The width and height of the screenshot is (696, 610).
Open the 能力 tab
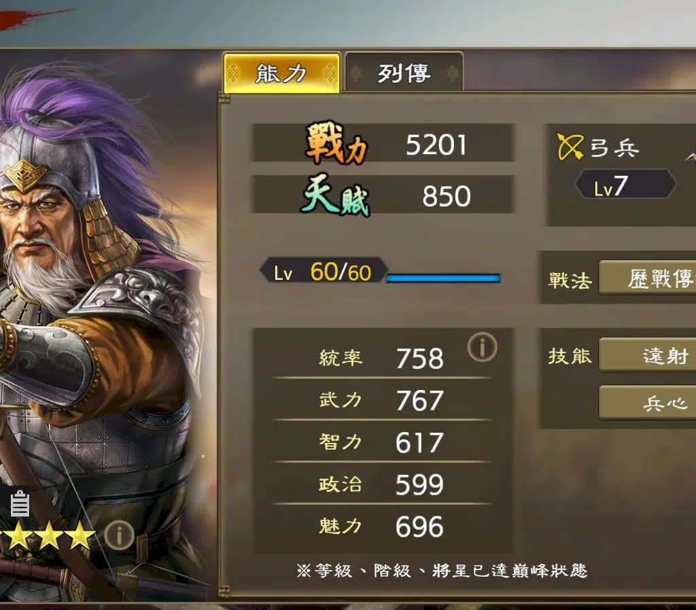click(282, 73)
